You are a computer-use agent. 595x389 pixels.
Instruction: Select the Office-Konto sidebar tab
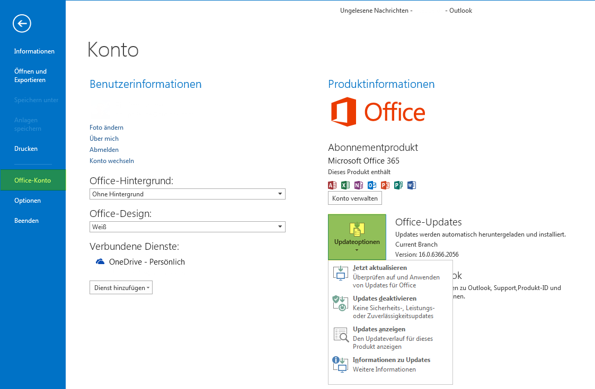pos(33,180)
